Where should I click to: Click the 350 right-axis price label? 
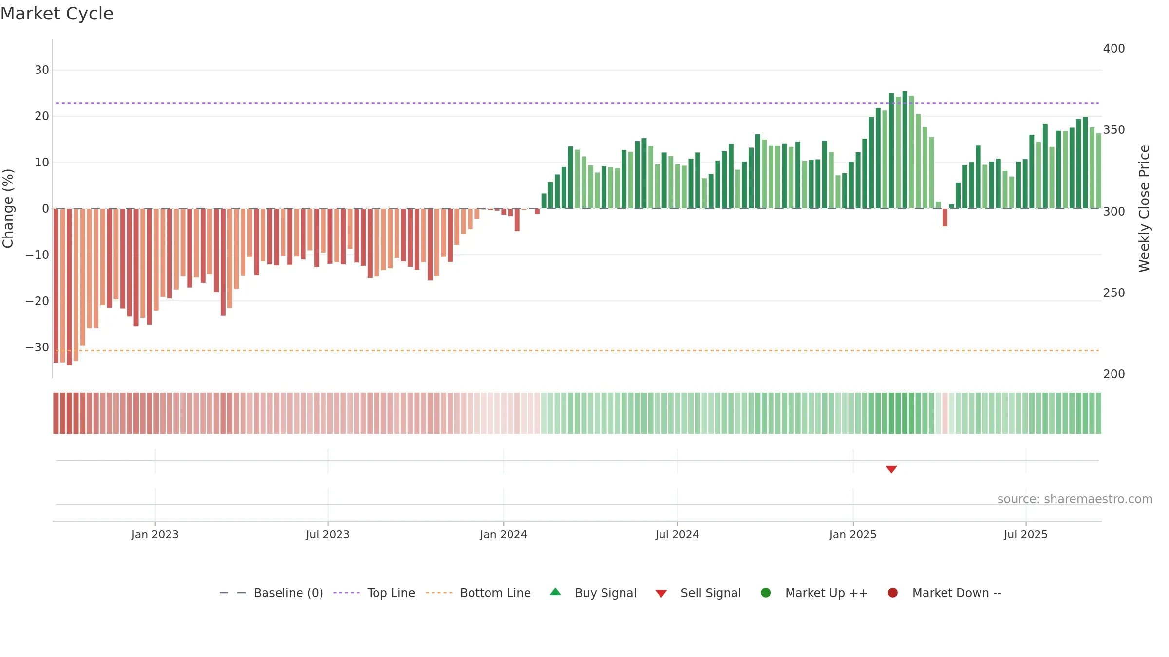pyautogui.click(x=1114, y=130)
